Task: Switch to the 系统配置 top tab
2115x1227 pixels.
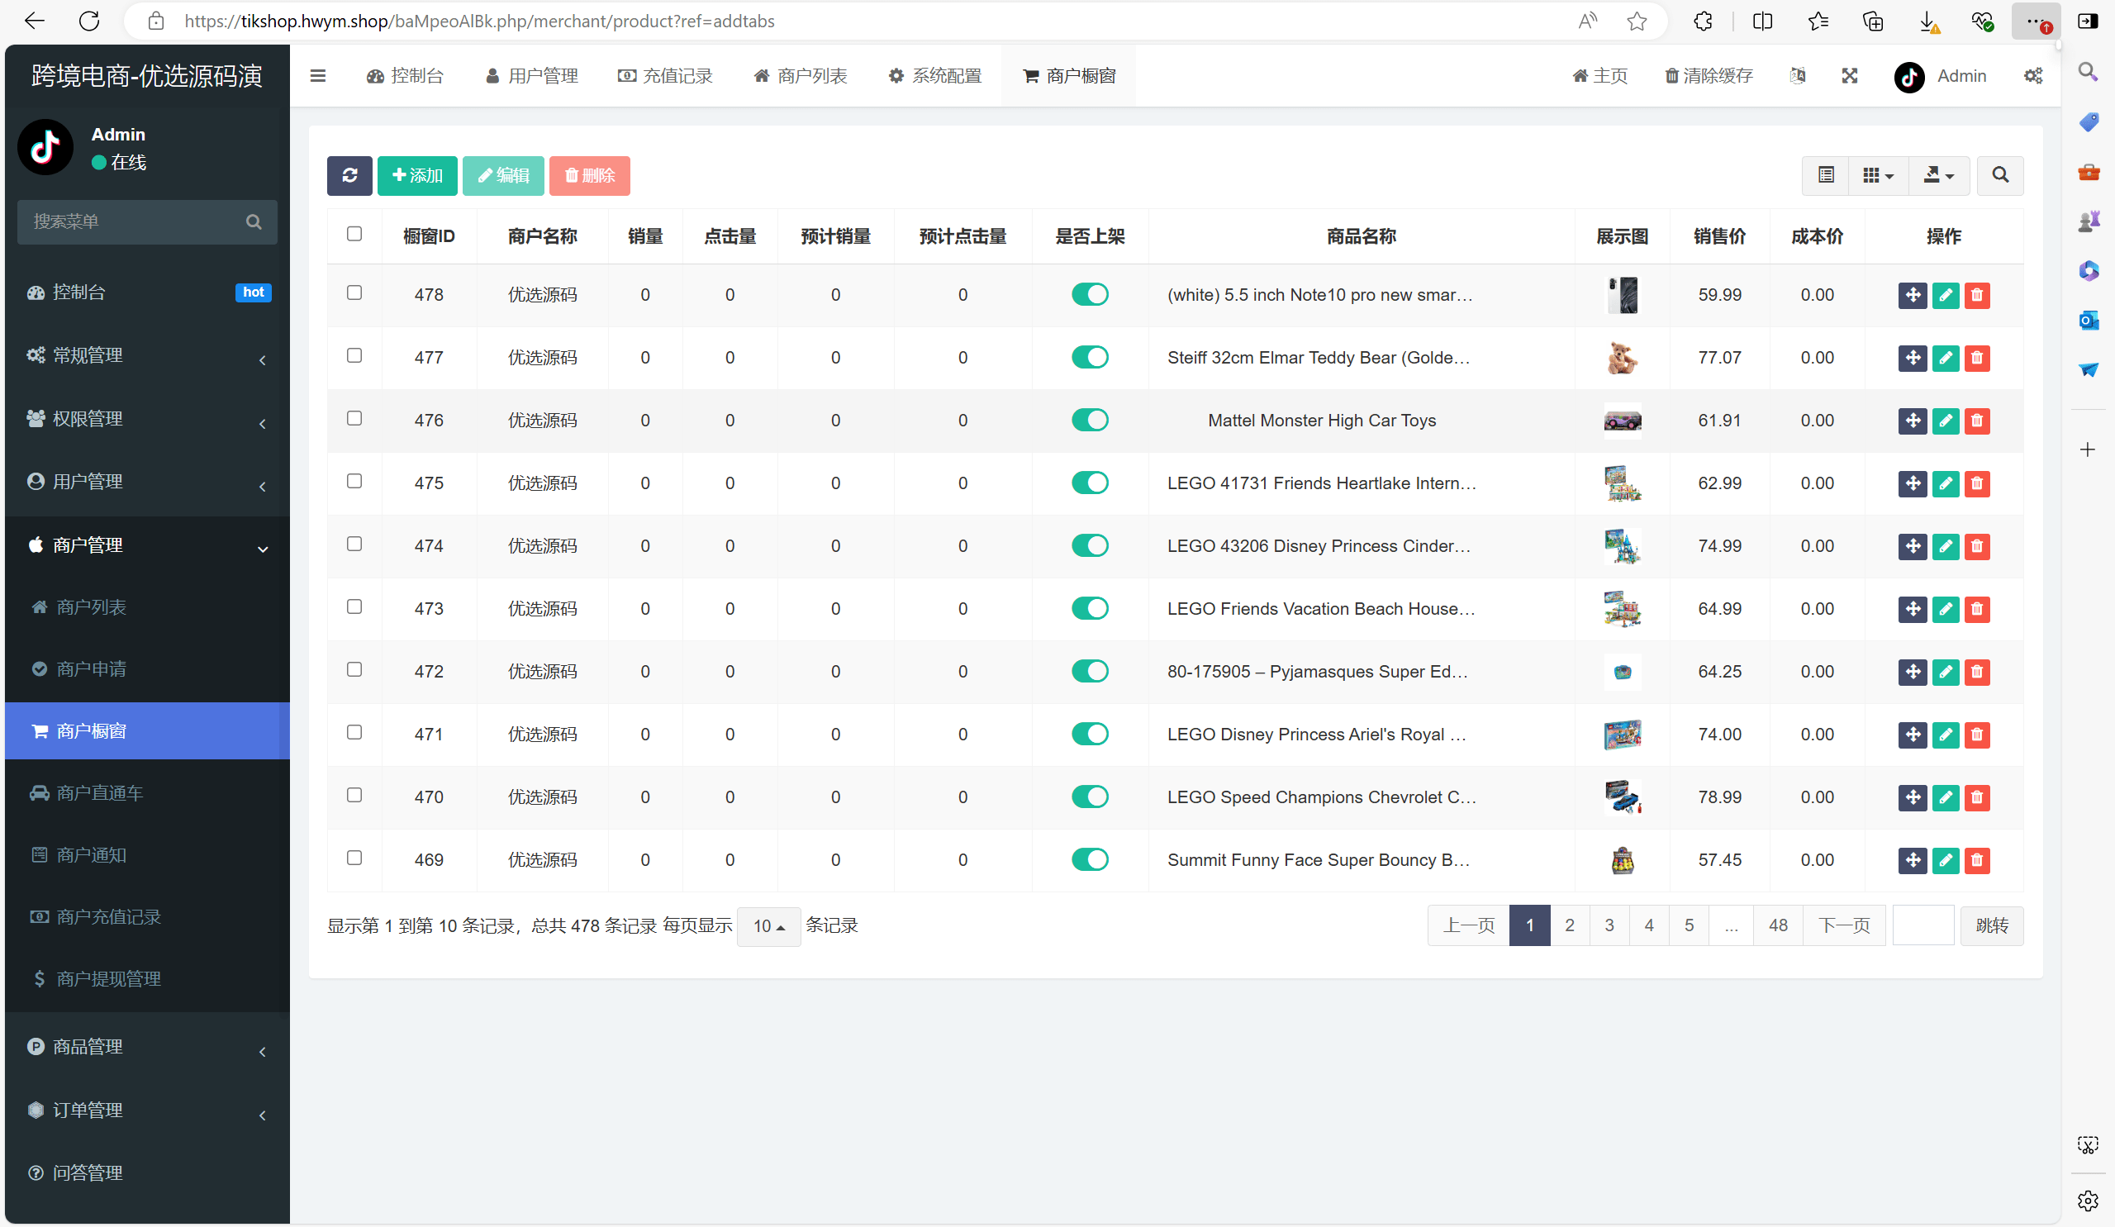Action: pyautogui.click(x=935, y=76)
